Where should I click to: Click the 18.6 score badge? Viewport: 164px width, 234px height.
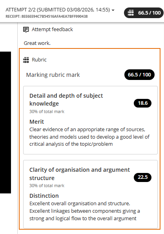click(x=142, y=103)
